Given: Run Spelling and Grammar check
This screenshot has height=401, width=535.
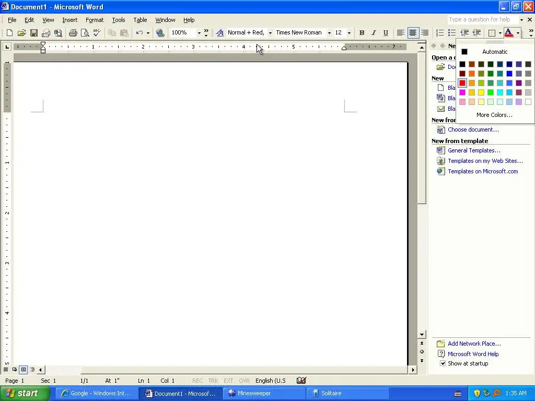Looking at the screenshot, I should (x=97, y=33).
